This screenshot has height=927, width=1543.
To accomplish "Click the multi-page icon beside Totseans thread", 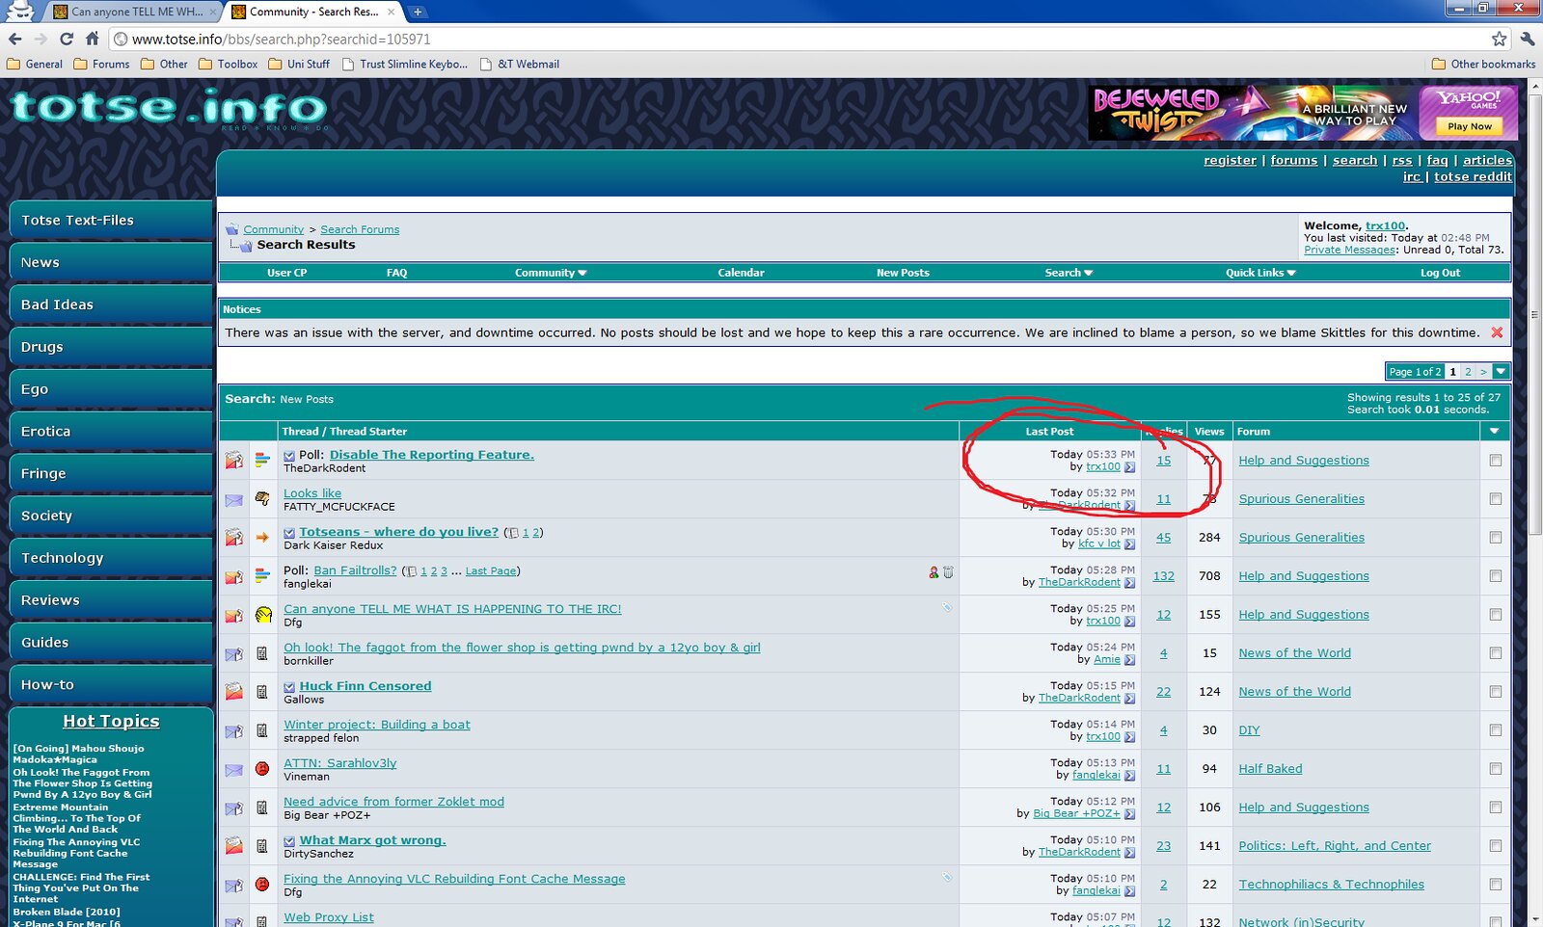I will pos(513,533).
